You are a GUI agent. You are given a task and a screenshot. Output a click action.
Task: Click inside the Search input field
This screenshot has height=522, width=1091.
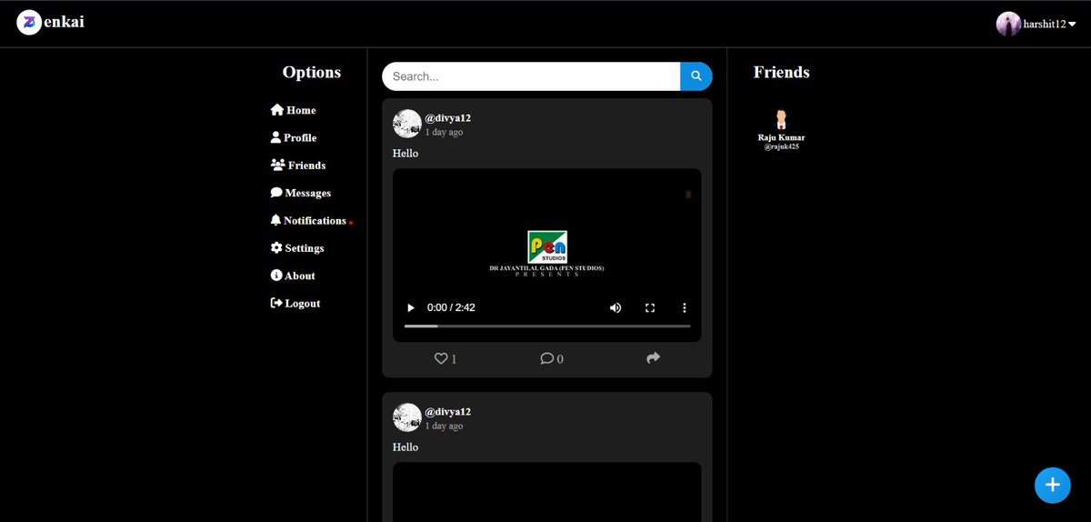pyautogui.click(x=531, y=76)
